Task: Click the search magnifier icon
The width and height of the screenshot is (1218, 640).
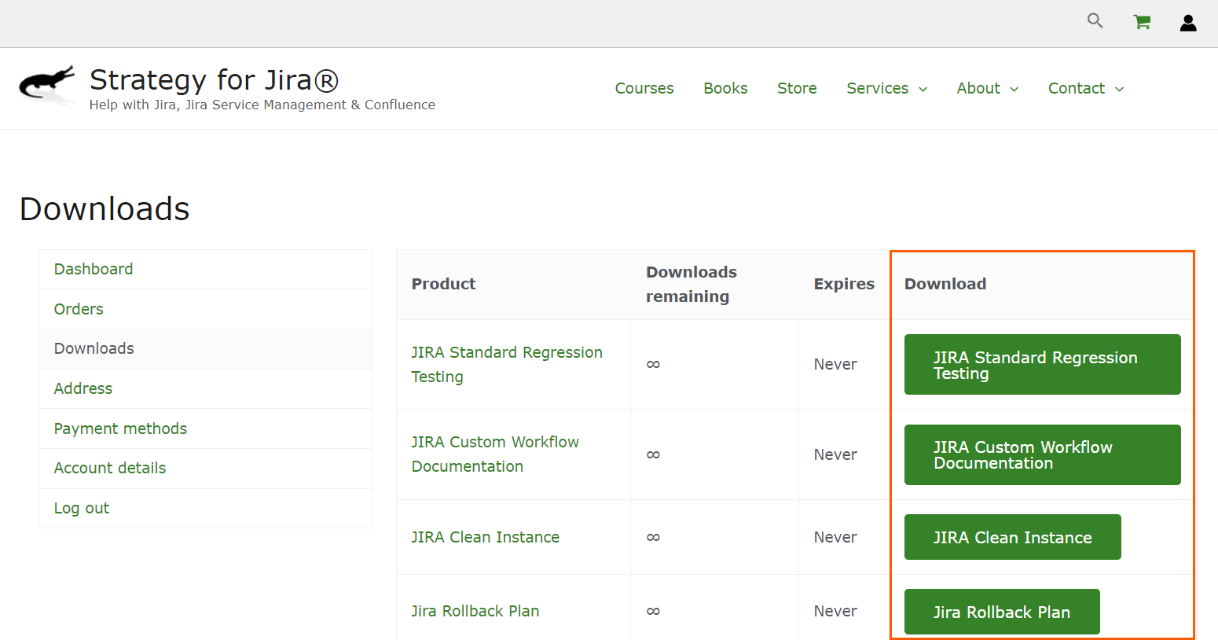Action: point(1095,21)
